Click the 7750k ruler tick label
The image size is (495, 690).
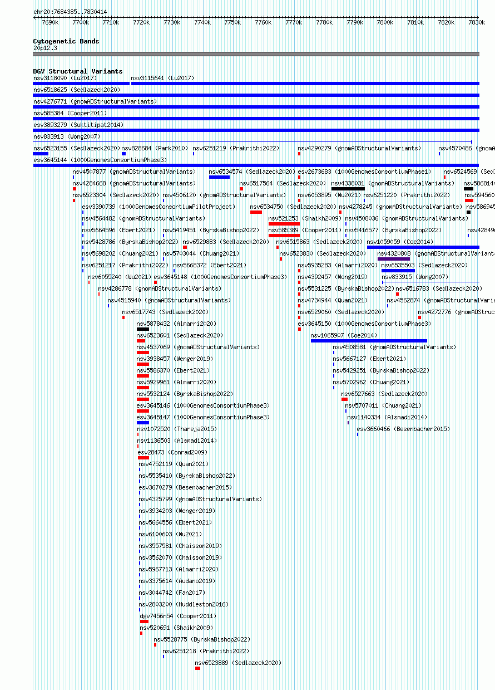point(232,22)
